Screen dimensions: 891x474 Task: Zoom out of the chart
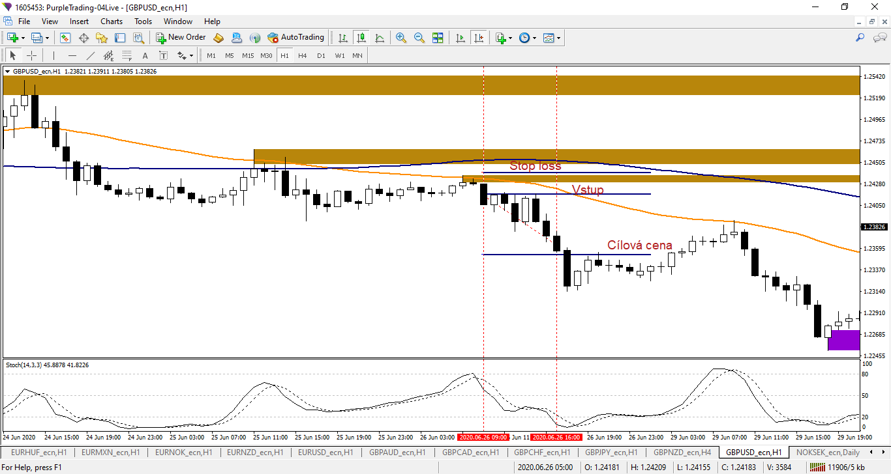(419, 38)
